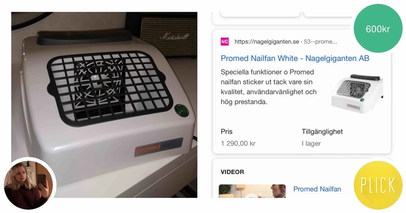Click the VIDEOR section heading
Image resolution: width=406 pixels, height=213 pixels.
point(232,172)
